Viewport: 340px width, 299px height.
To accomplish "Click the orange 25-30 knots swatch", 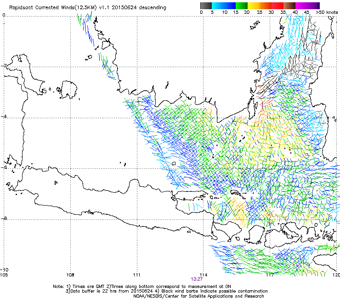I will 266,6.
